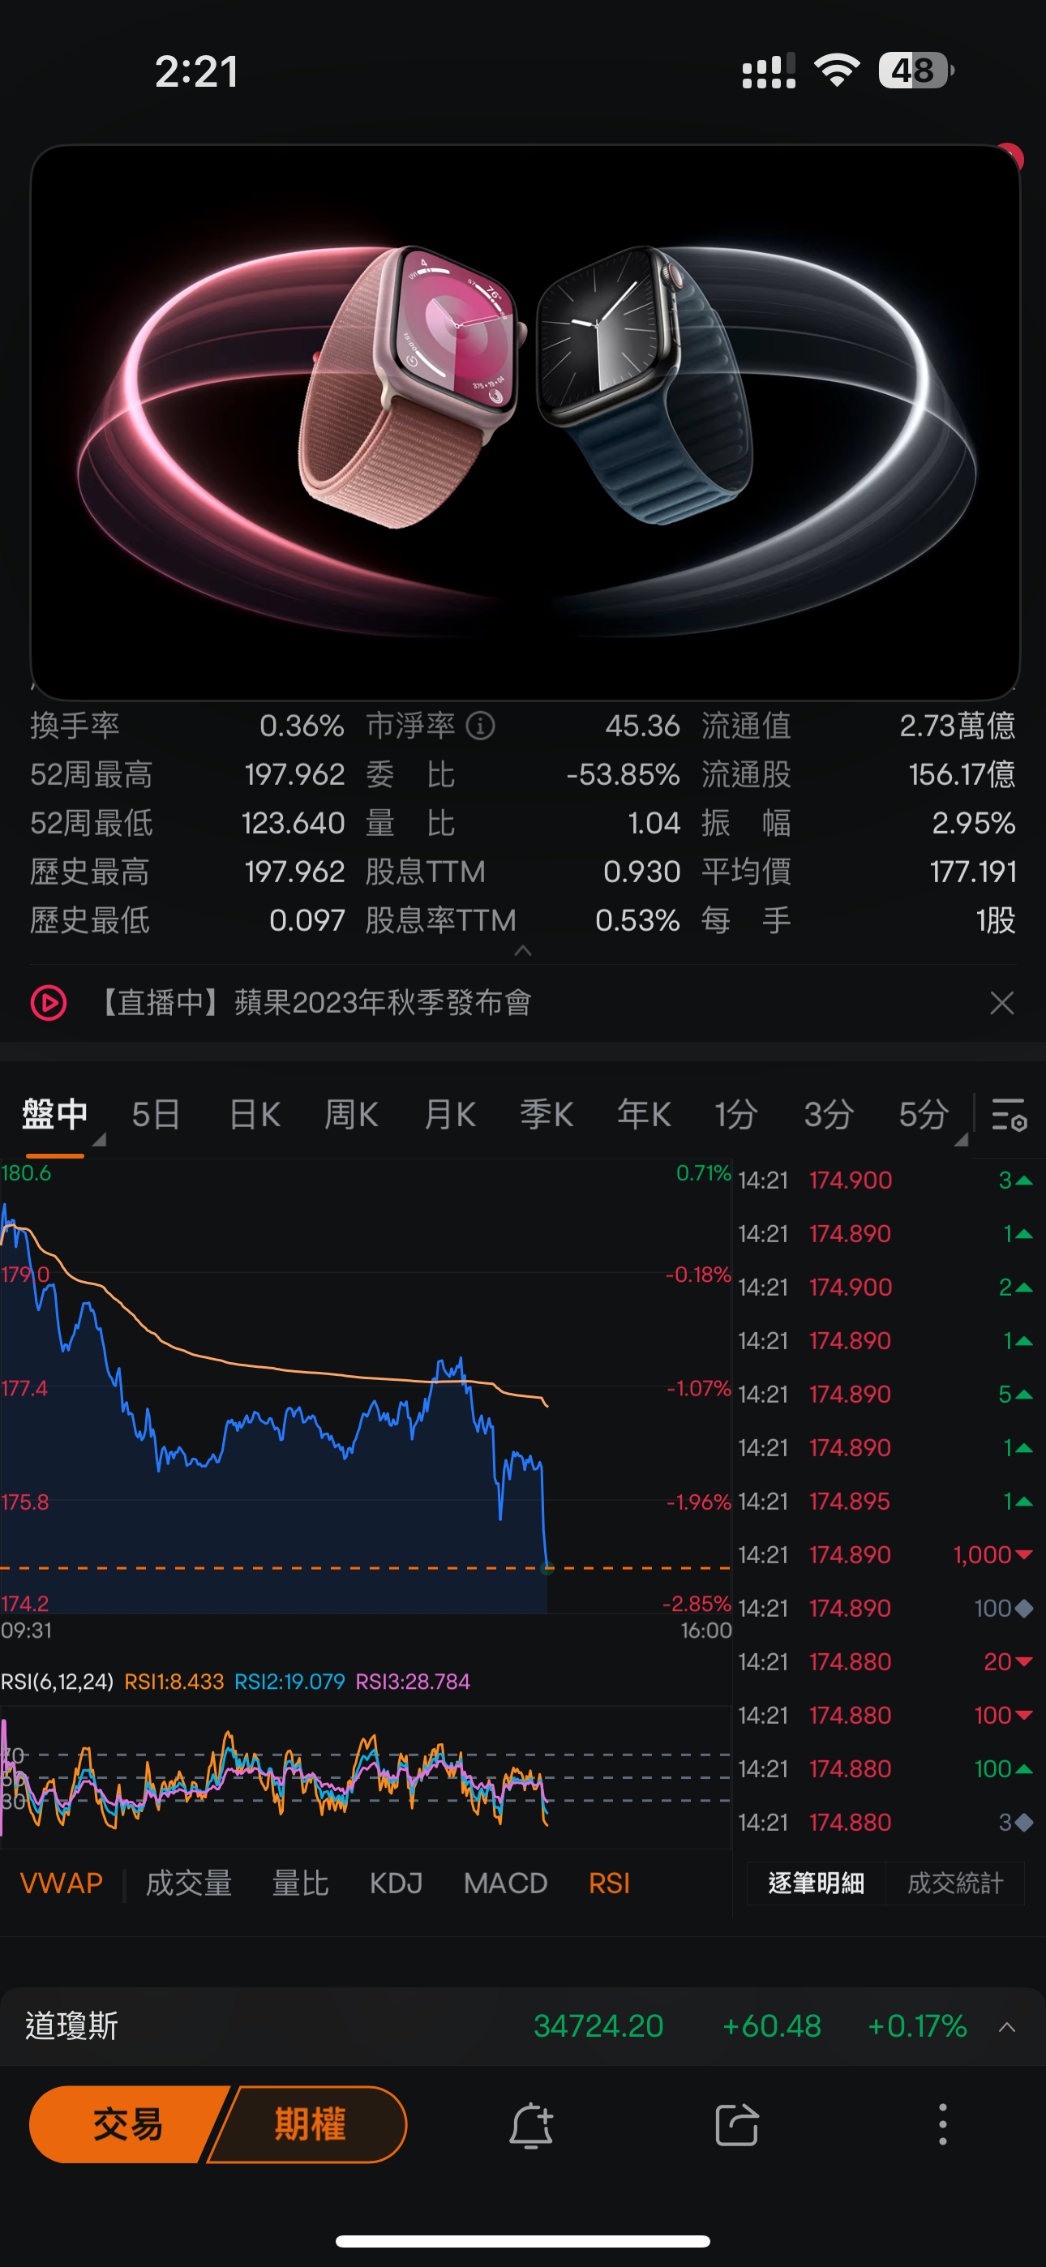Tap the share icon in bottom bar

point(737,2125)
